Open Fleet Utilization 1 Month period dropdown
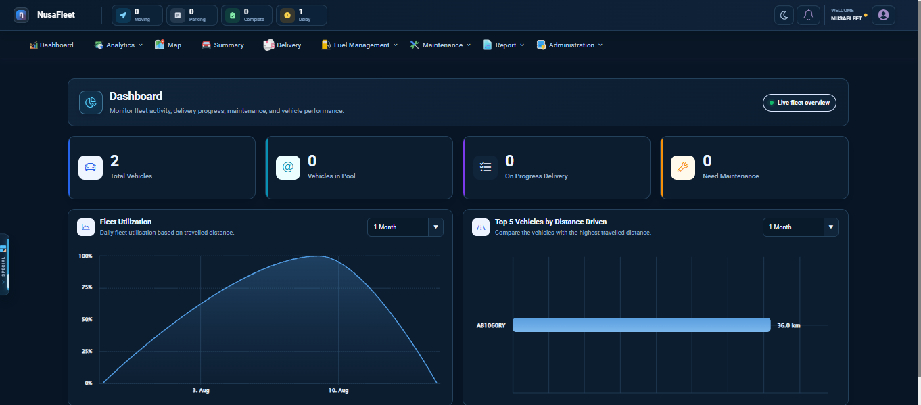Screen dimensions: 921x405 click(x=405, y=227)
